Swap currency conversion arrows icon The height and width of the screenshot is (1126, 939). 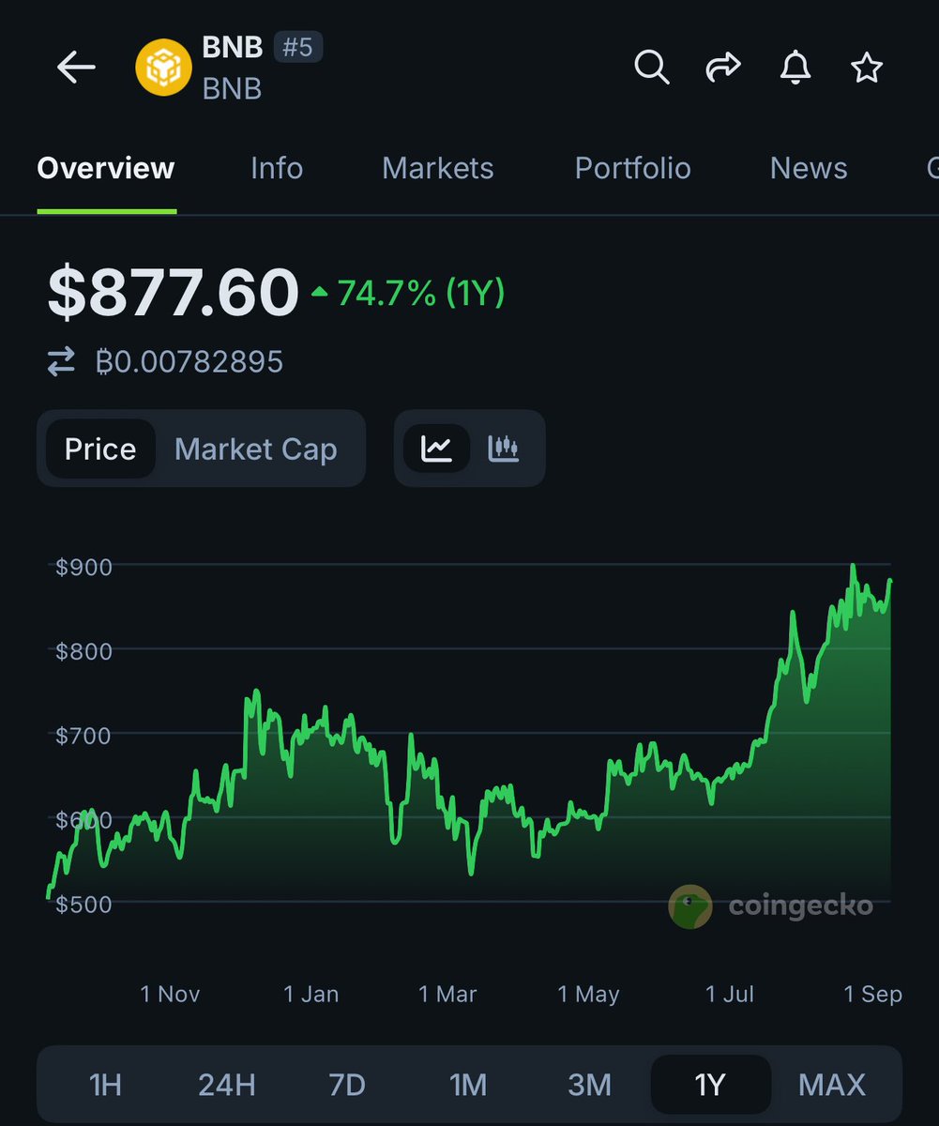(62, 362)
